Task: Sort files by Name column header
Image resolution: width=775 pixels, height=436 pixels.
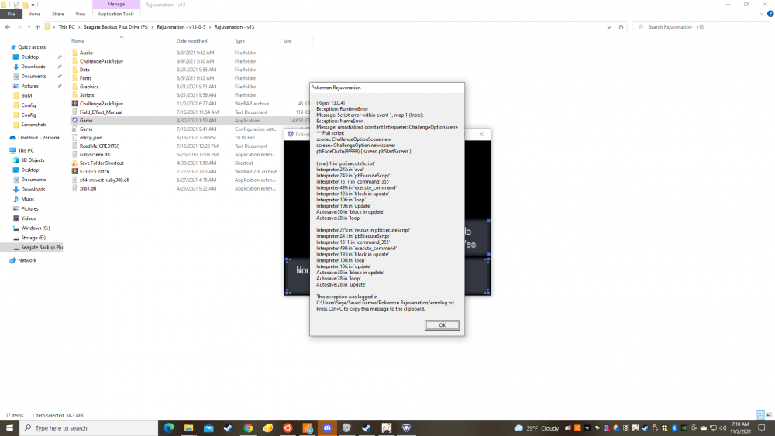Action: click(x=77, y=41)
